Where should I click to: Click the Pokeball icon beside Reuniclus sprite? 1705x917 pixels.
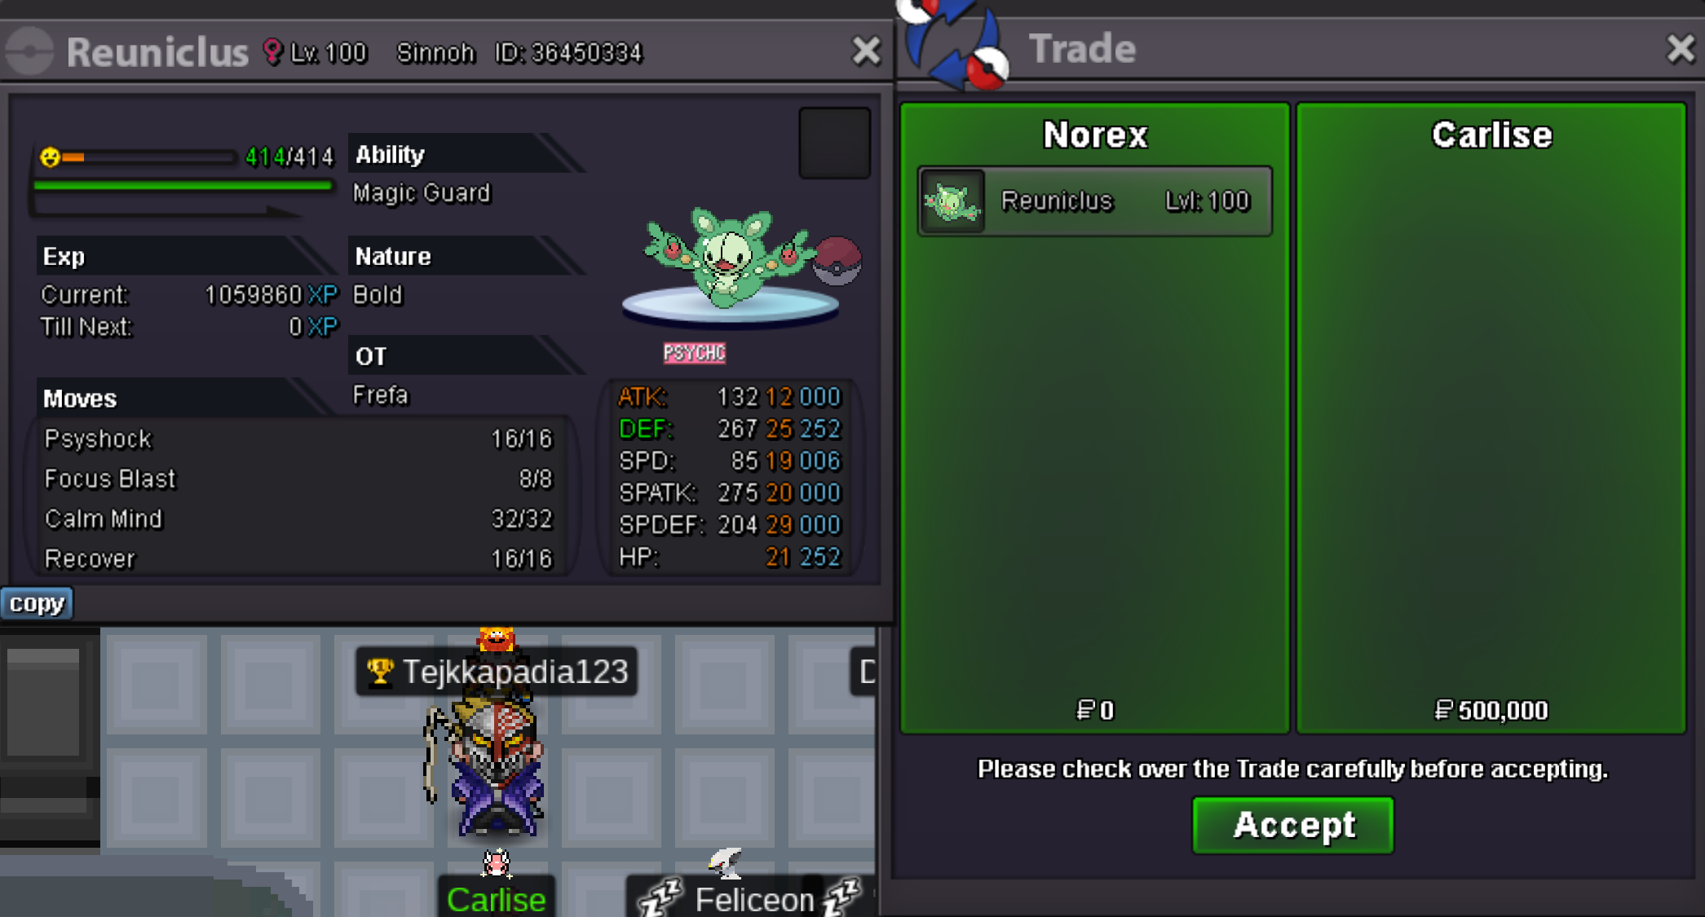click(837, 260)
